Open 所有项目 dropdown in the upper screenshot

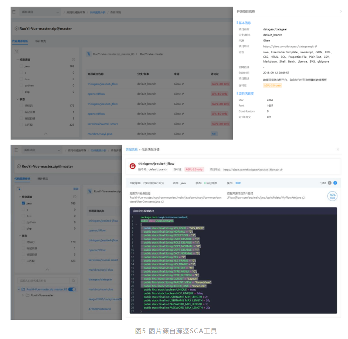pos(40,12)
